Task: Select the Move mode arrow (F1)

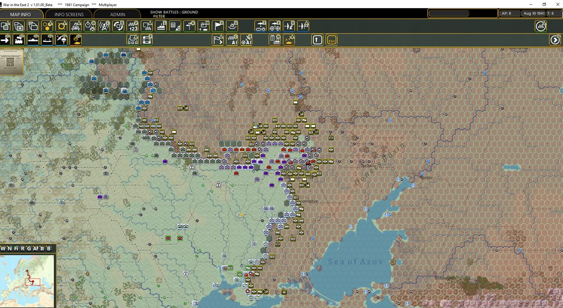Action: pos(5,40)
